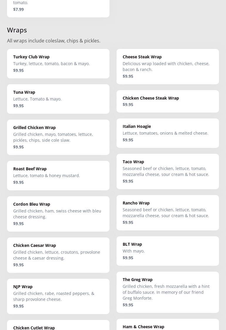Image resolution: width=226 pixels, height=330 pixels.
Task: Select the Chicken Caesar Wrap item
Action: click(x=58, y=255)
